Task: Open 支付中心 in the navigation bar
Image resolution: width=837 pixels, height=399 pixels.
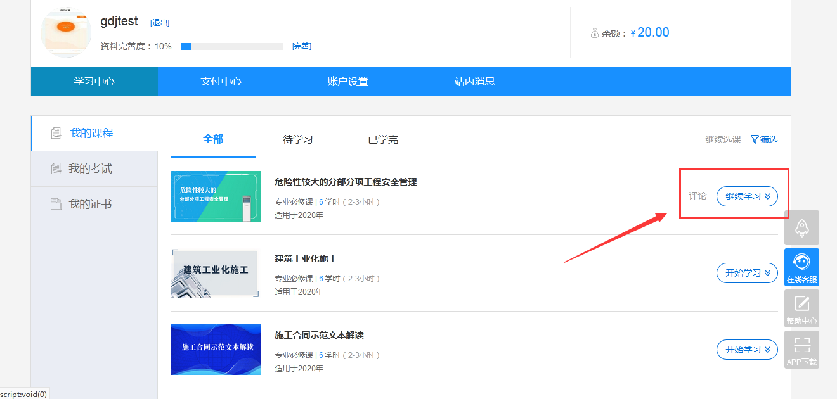Action: point(221,81)
